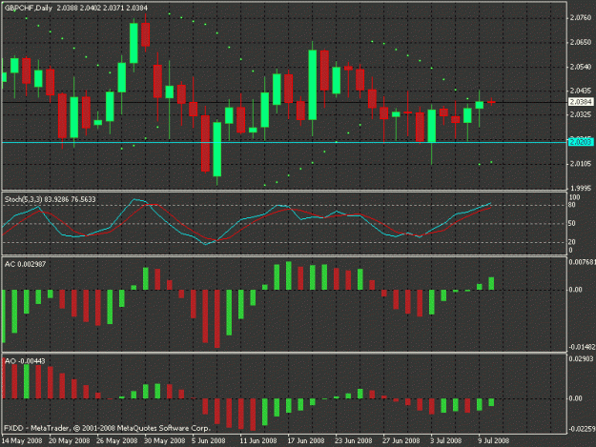Click the cyan 2.0203 price level tag
Screen dimensions: 596x447
click(x=581, y=142)
